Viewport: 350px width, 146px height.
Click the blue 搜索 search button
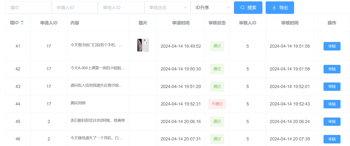pos(248,8)
